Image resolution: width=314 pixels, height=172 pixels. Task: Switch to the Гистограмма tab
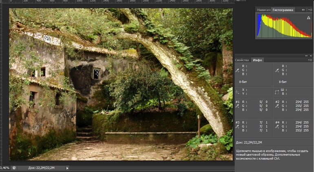283,9
